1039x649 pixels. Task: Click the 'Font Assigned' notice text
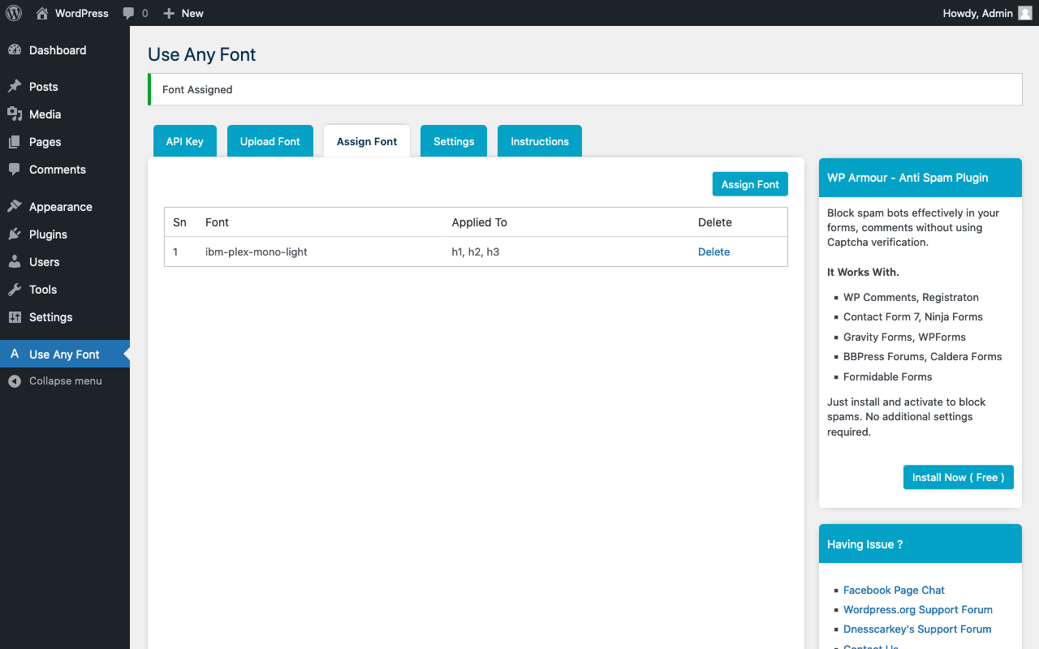197,89
